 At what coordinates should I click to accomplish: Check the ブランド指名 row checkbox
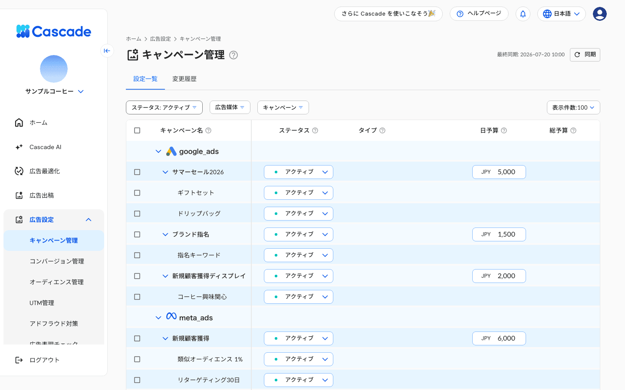pos(137,234)
